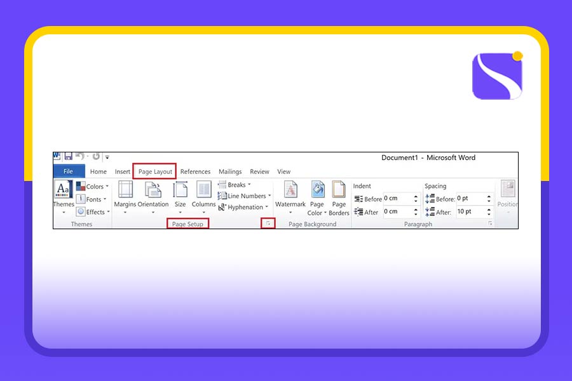Image resolution: width=572 pixels, height=381 pixels.
Task: Open the theme Effects dropdown
Action: click(93, 212)
